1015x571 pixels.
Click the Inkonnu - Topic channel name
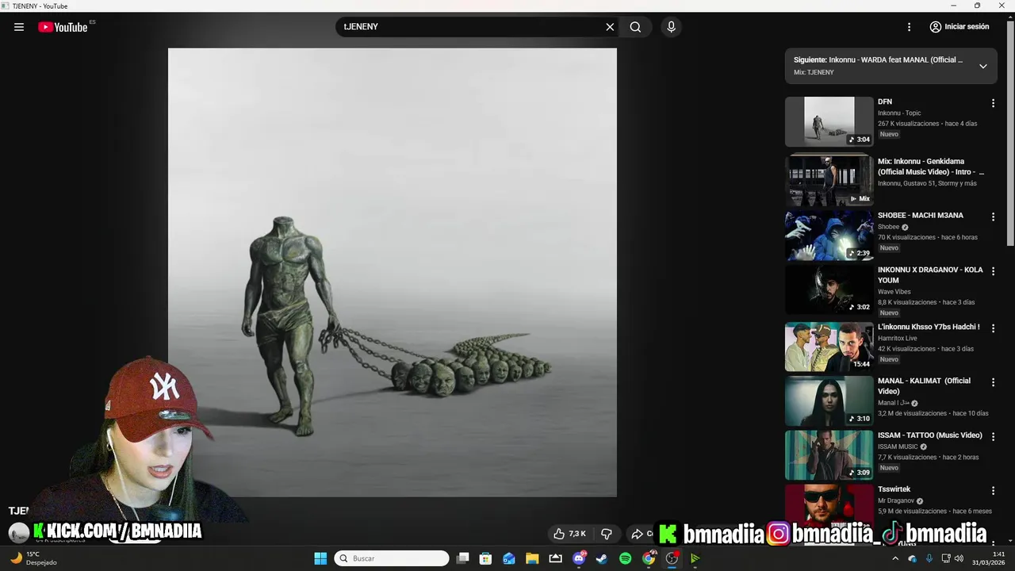pos(899,113)
